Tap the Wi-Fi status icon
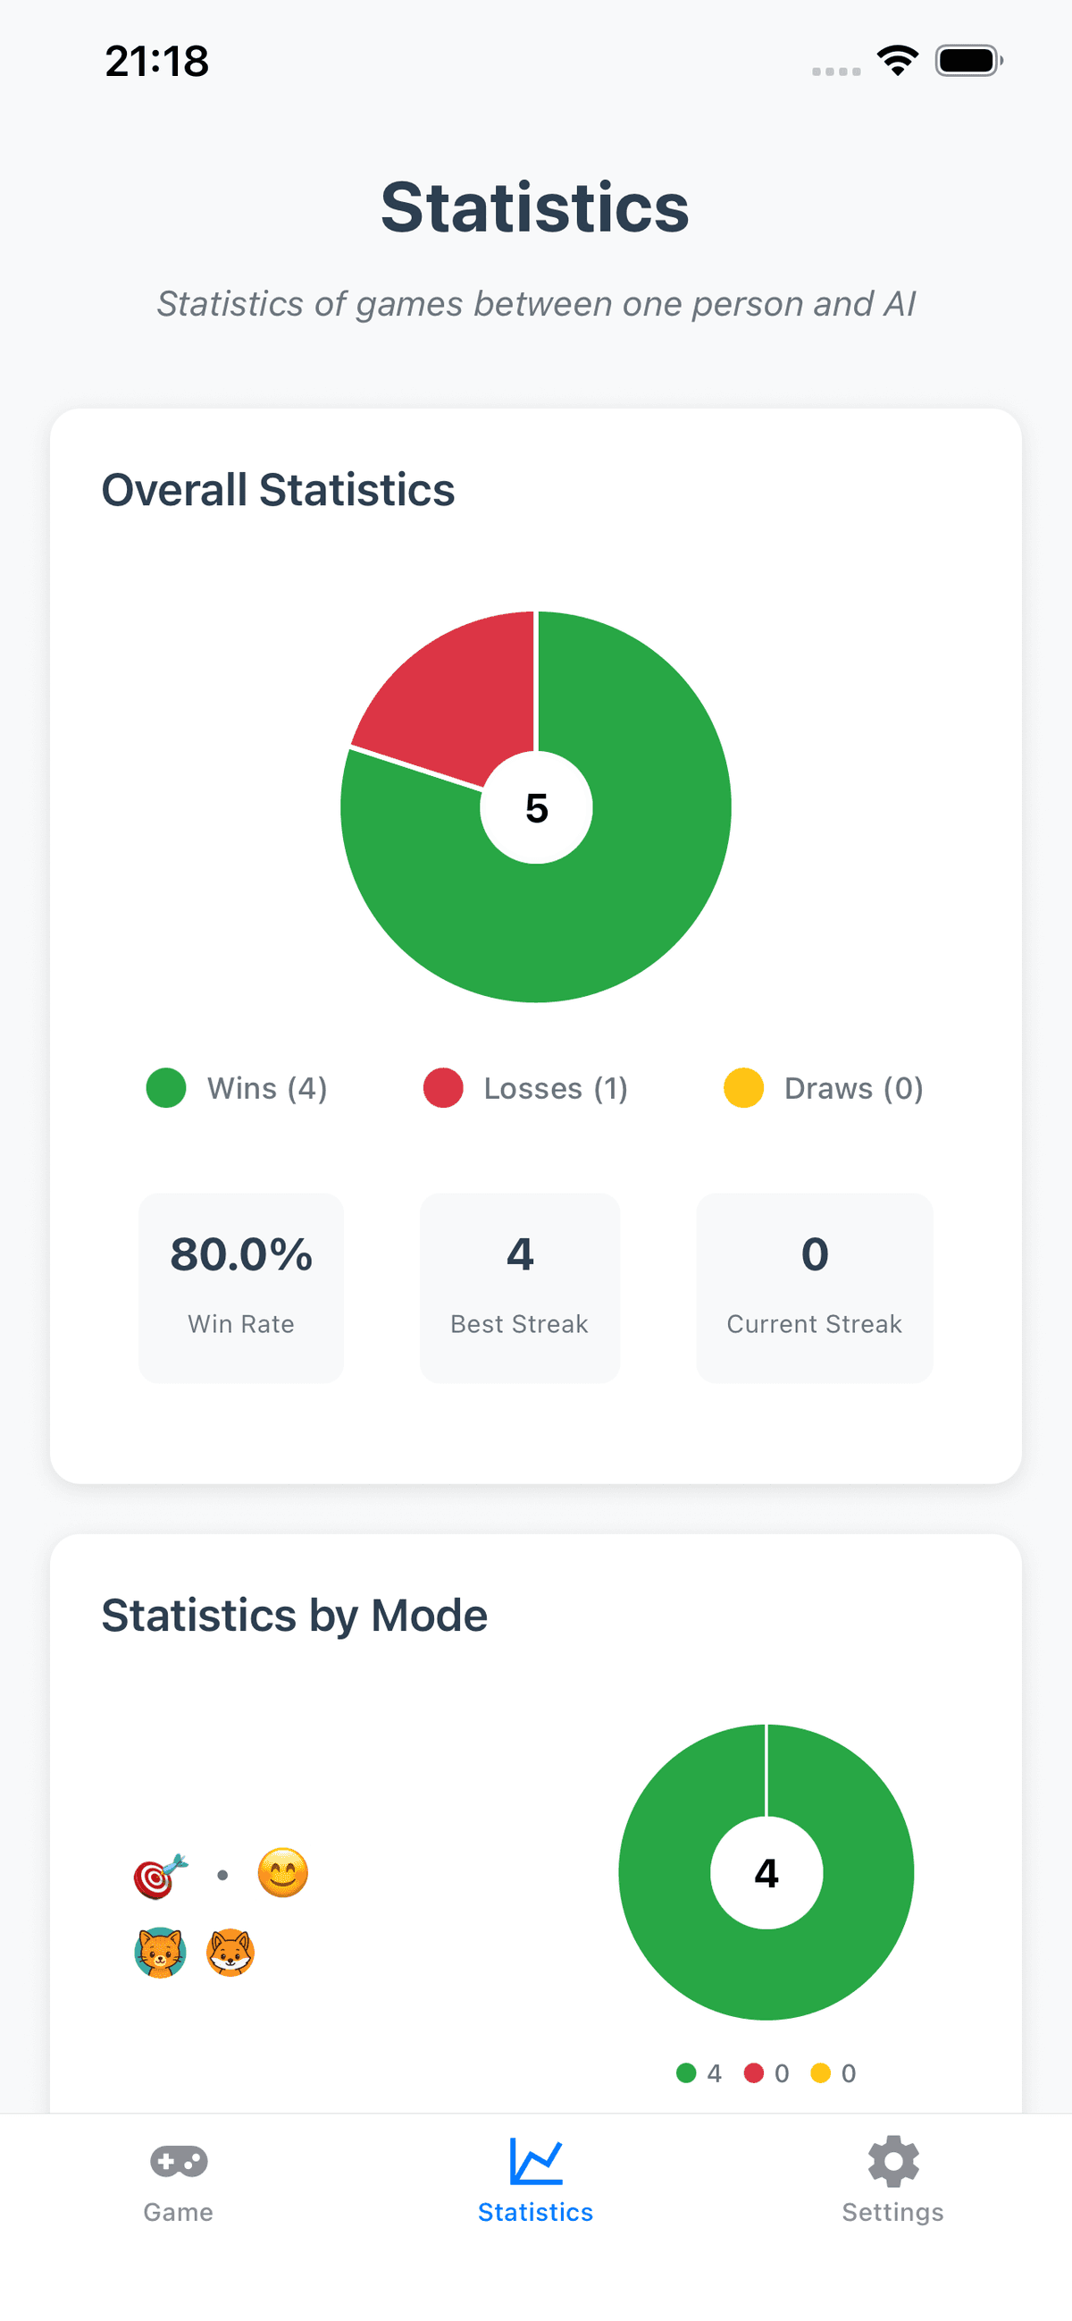This screenshot has width=1072, height=2321. (x=898, y=61)
